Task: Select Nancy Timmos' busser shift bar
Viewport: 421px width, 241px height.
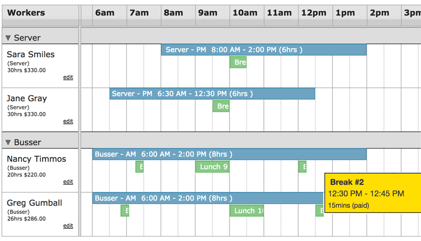Action: 229,155
